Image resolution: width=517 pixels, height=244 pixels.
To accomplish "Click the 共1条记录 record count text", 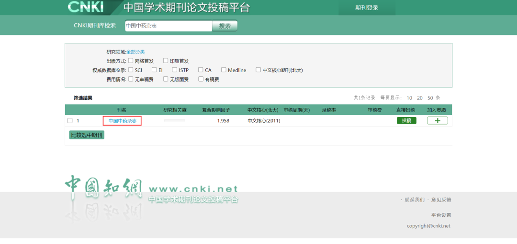I will (364, 98).
